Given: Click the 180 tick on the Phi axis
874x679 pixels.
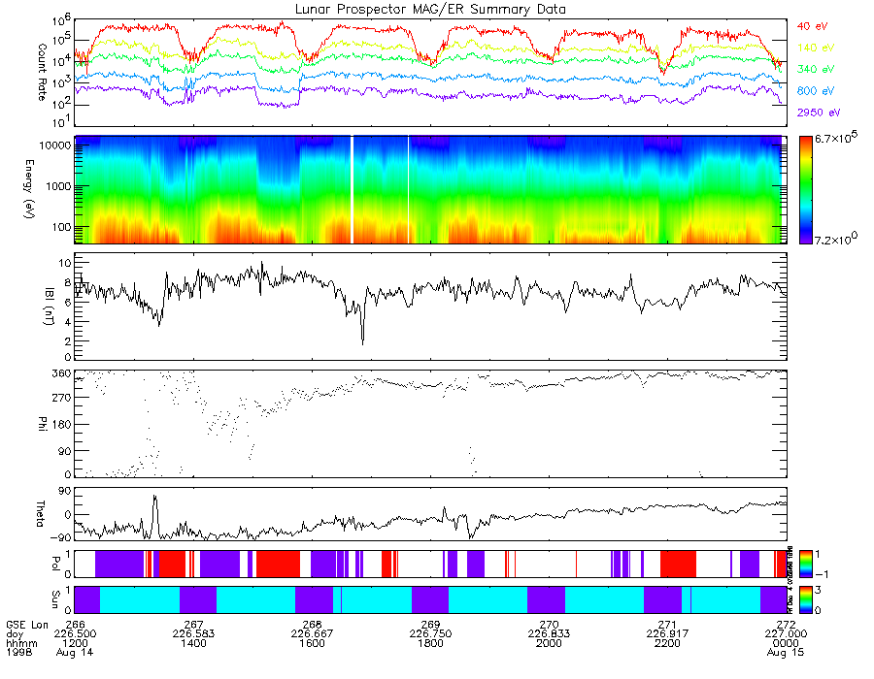Looking at the screenshot, I should coord(62,425).
